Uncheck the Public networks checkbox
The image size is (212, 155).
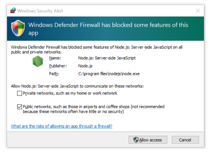pyautogui.click(x=19, y=107)
